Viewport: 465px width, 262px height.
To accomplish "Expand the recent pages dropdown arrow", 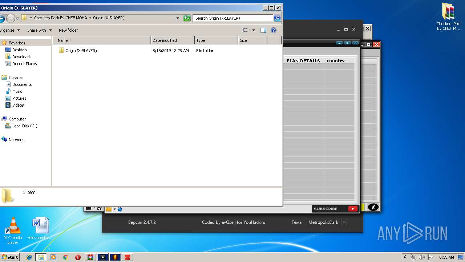I will tap(17, 19).
